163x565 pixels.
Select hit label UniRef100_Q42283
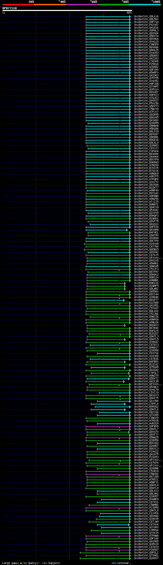[x=146, y=58]
